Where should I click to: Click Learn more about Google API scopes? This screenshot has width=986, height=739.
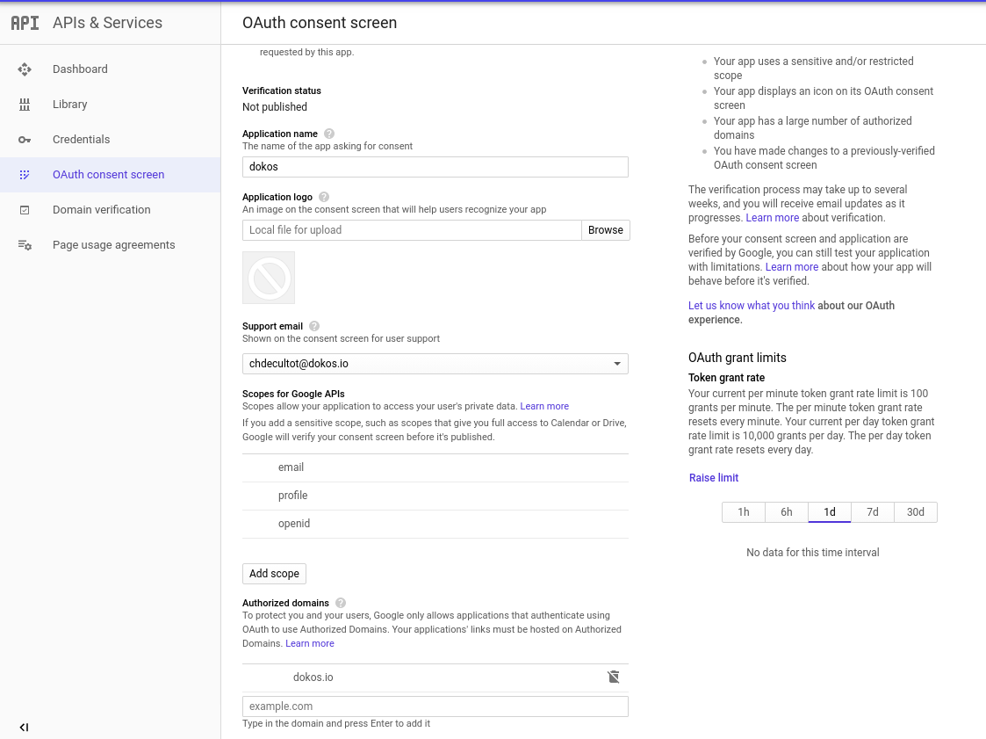[x=544, y=406]
